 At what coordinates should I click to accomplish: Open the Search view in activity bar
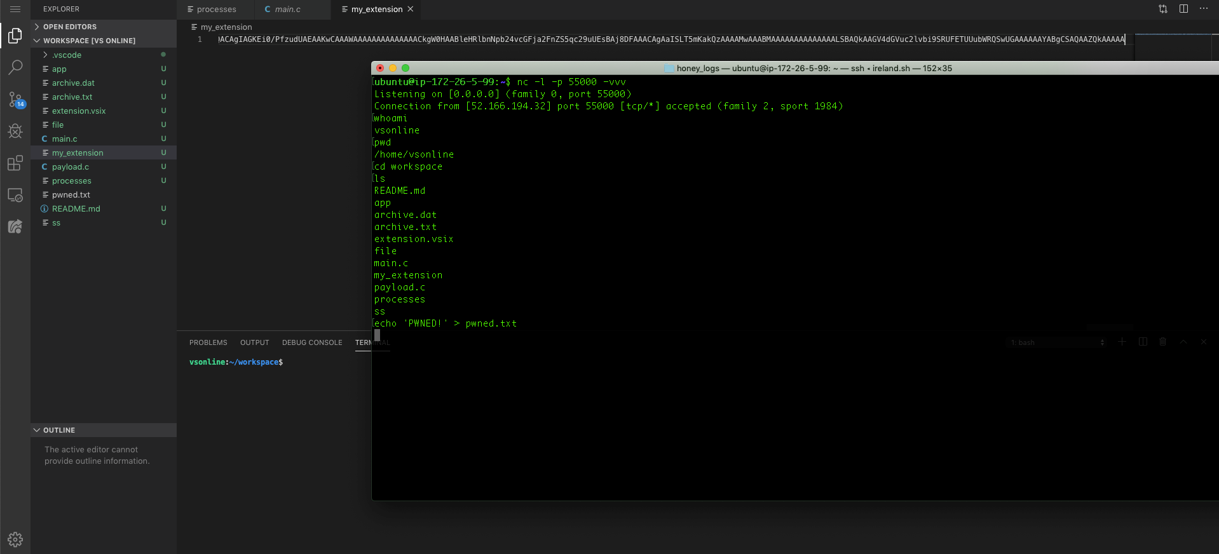15,67
